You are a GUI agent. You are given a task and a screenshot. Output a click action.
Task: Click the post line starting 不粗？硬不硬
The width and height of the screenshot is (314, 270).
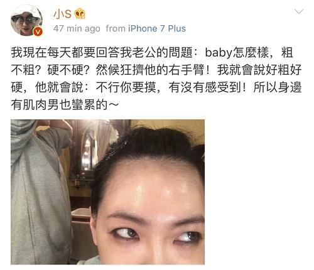coord(156,70)
